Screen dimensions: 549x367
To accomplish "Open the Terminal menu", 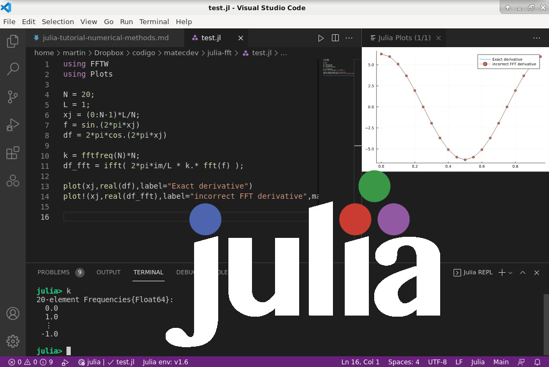I will click(x=154, y=21).
